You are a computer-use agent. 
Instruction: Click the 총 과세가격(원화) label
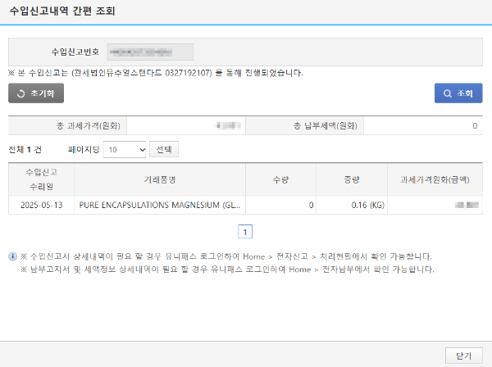(x=89, y=125)
